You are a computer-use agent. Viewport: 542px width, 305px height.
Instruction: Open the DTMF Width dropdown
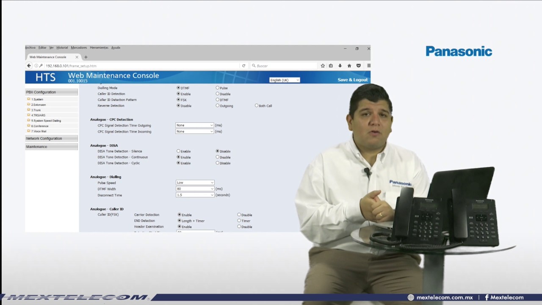tap(195, 189)
